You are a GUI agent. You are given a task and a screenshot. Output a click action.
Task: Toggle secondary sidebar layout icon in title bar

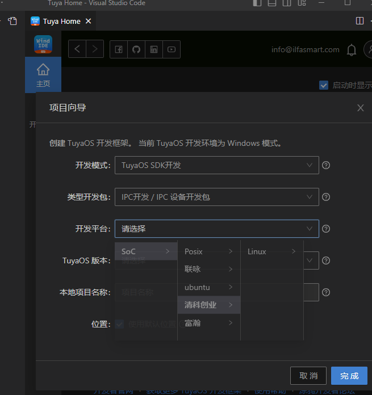pos(287,3)
